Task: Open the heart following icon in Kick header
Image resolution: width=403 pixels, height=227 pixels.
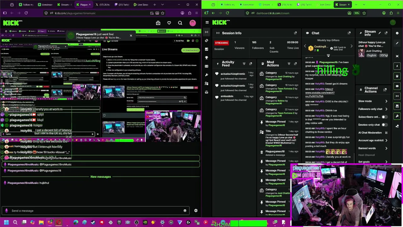Action: click(x=169, y=23)
